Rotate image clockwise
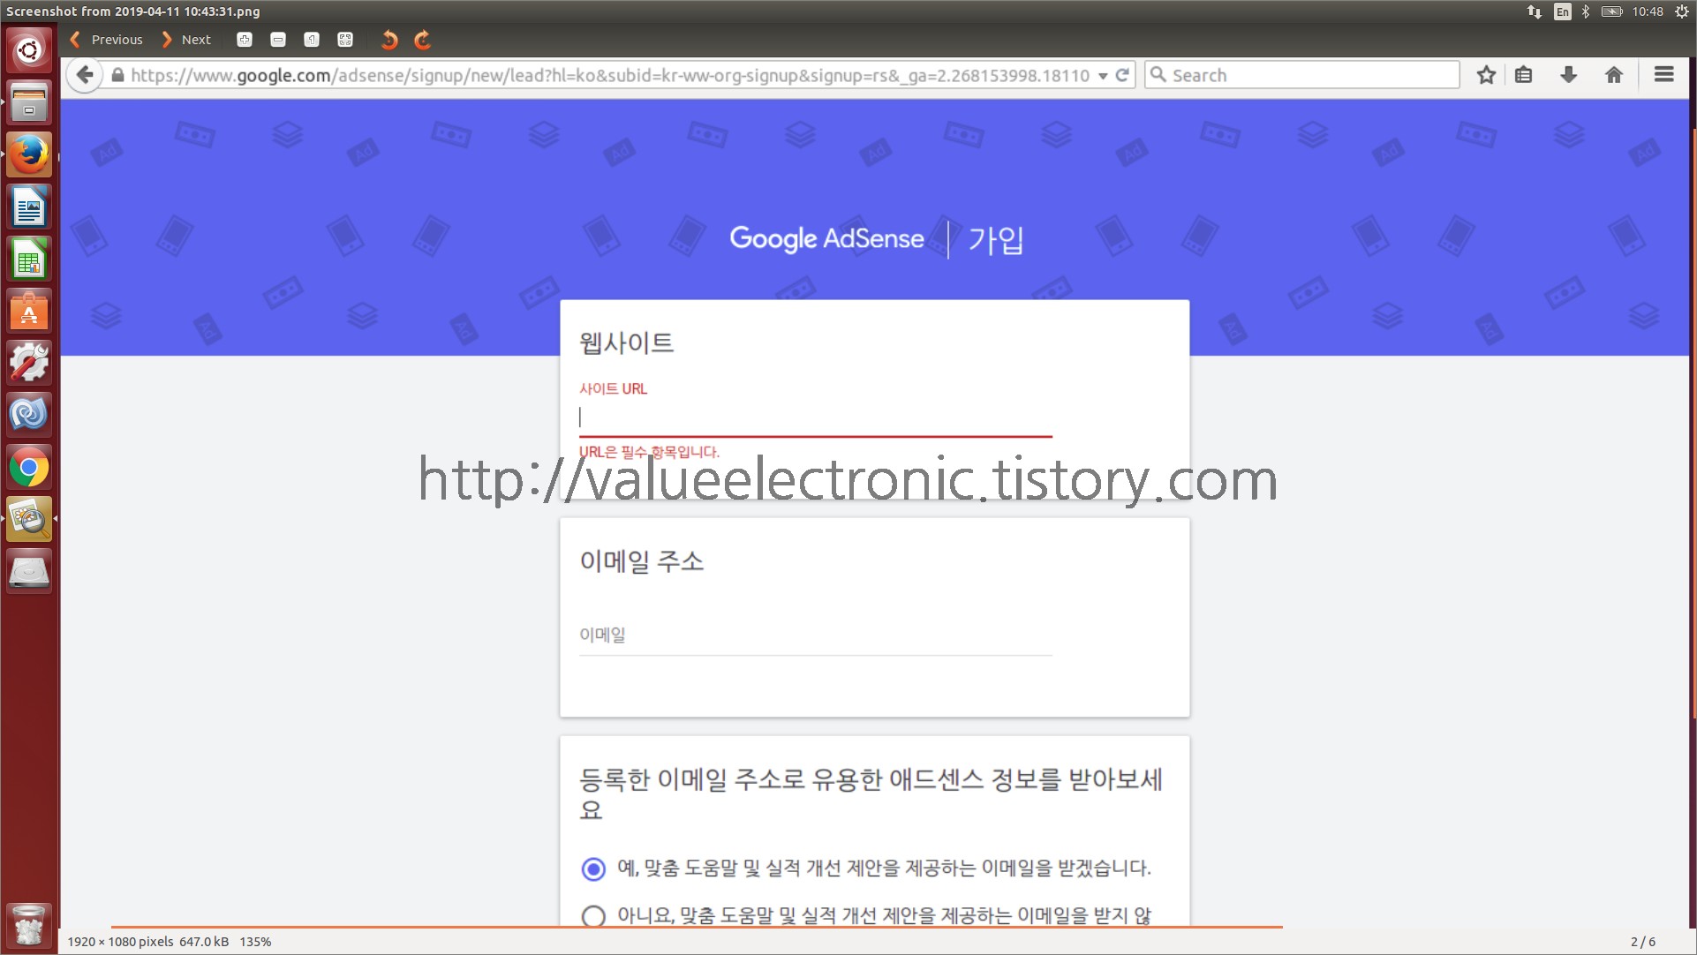Image resolution: width=1697 pixels, height=955 pixels. pos(423,40)
